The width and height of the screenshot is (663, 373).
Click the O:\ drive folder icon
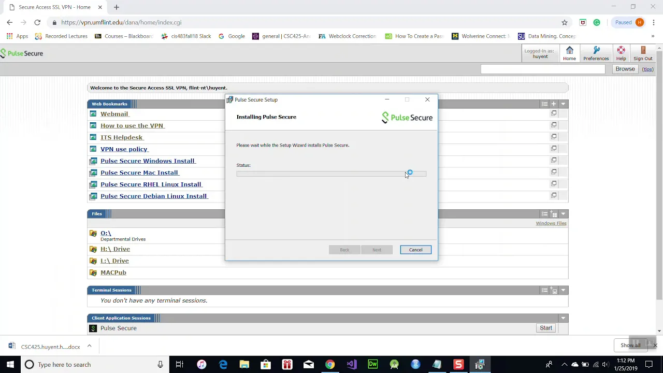click(x=93, y=234)
